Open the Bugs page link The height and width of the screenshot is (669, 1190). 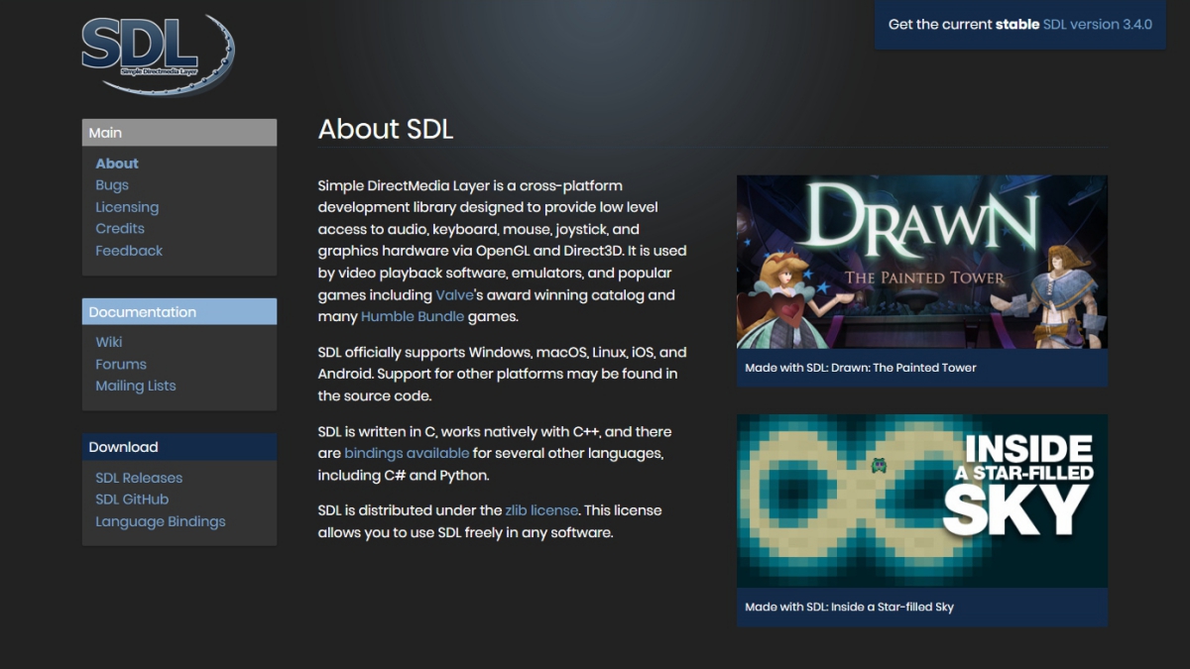pos(112,185)
